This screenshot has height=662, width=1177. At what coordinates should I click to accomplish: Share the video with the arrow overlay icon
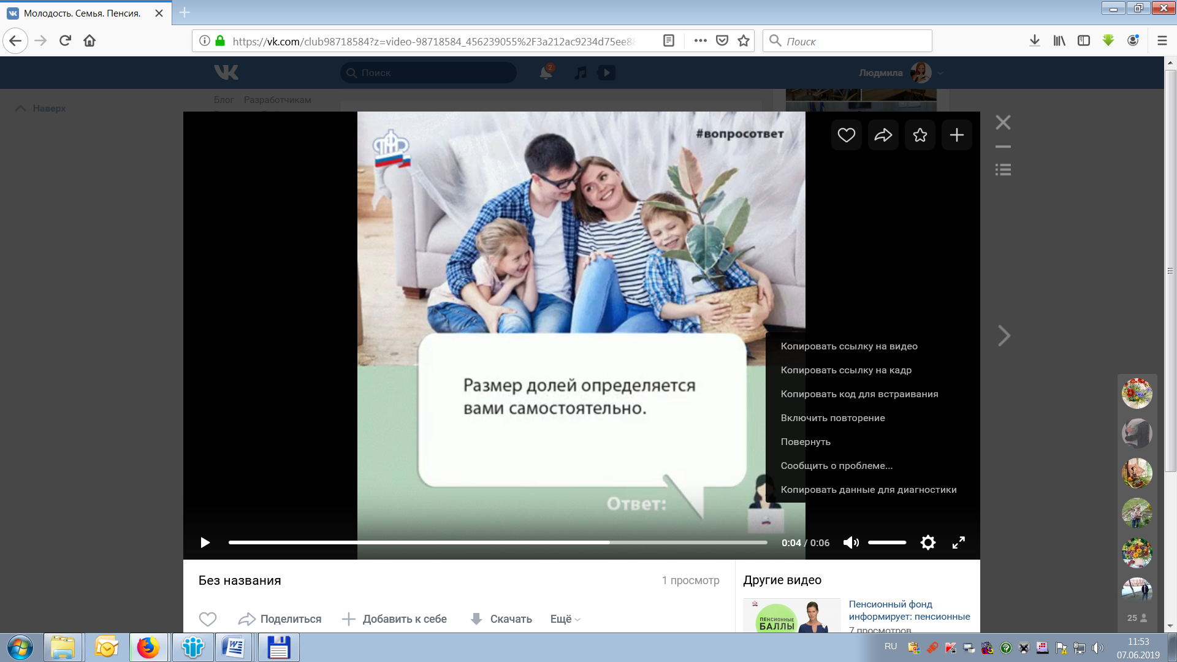coord(883,135)
